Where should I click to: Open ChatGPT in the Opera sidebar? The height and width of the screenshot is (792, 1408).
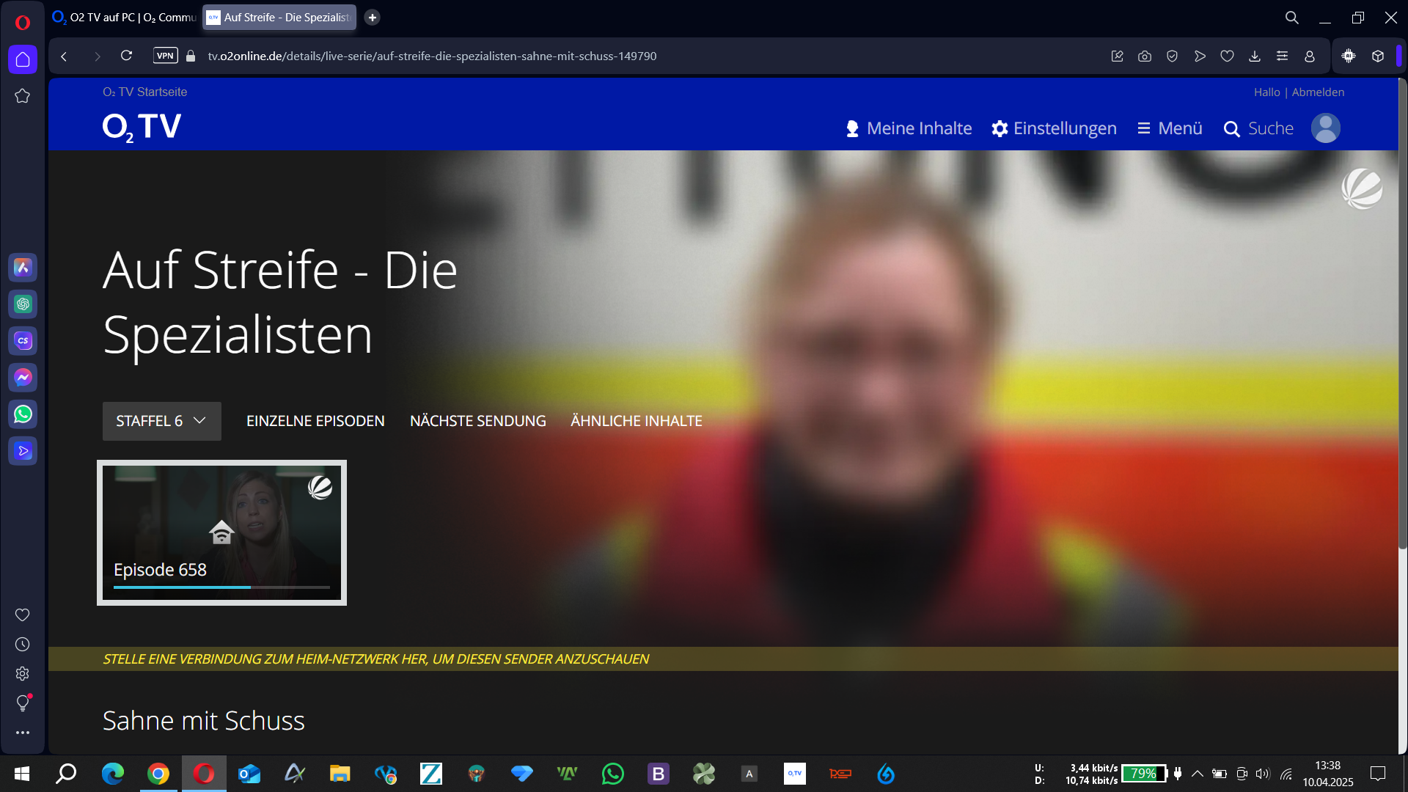pos(23,304)
